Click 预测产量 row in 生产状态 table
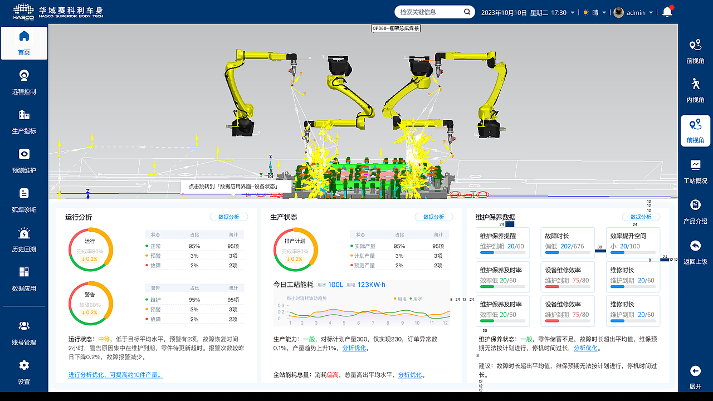The width and height of the screenshot is (713, 401). (x=399, y=266)
